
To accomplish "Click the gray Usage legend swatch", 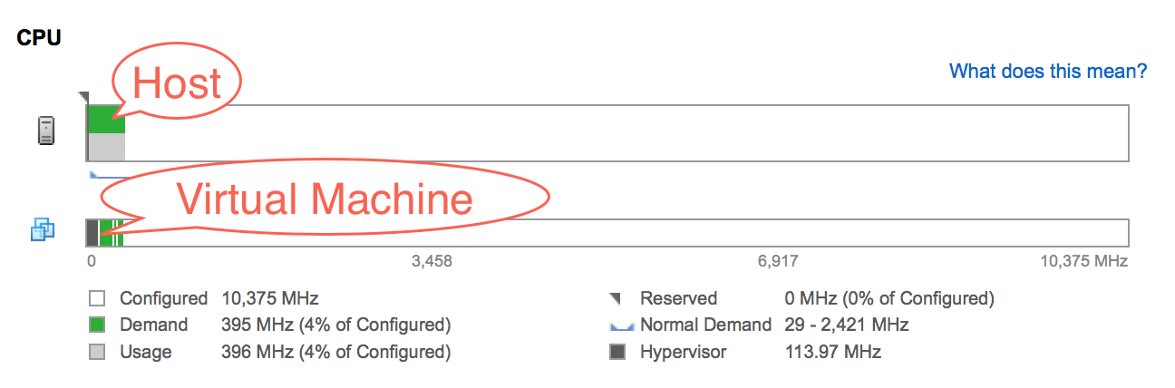I will coord(97,352).
